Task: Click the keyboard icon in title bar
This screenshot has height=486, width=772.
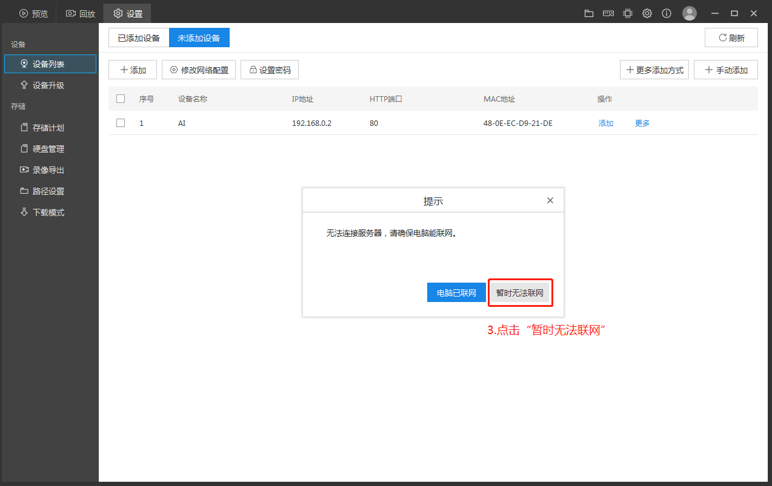Action: 608,13
